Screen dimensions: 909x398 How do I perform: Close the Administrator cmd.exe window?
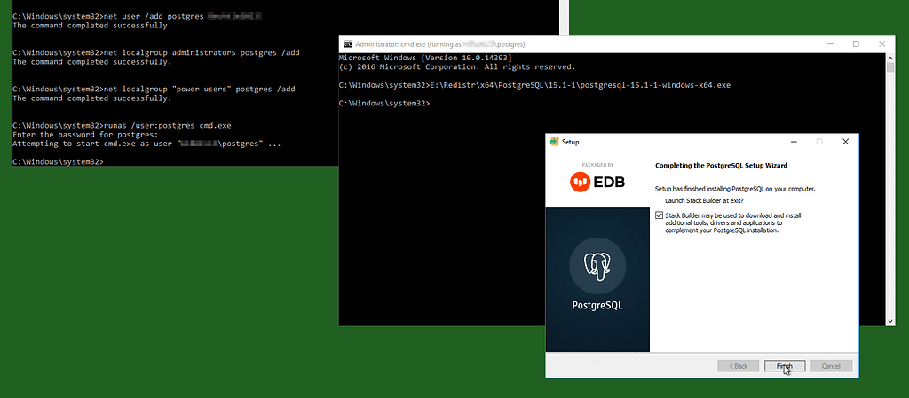[x=881, y=44]
